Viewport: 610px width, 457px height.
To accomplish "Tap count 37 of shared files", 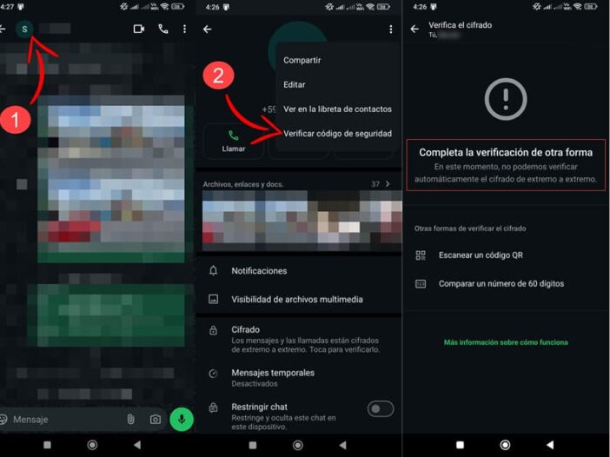I will 375,184.
